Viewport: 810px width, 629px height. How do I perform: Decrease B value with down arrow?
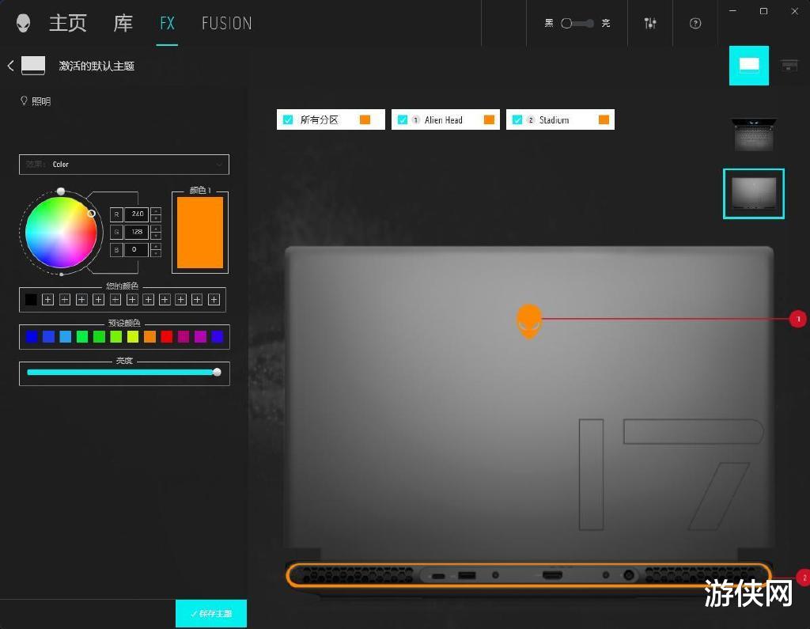[x=156, y=254]
